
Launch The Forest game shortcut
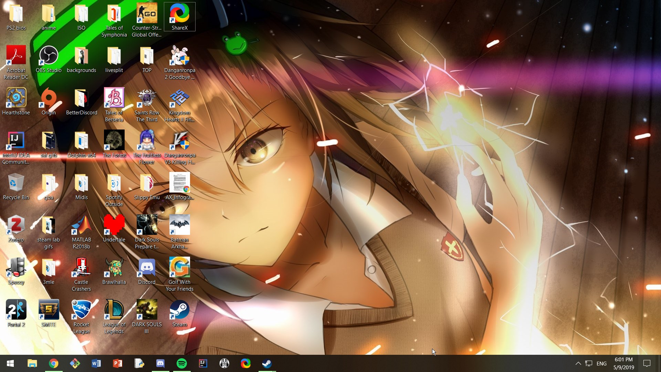pos(114,144)
